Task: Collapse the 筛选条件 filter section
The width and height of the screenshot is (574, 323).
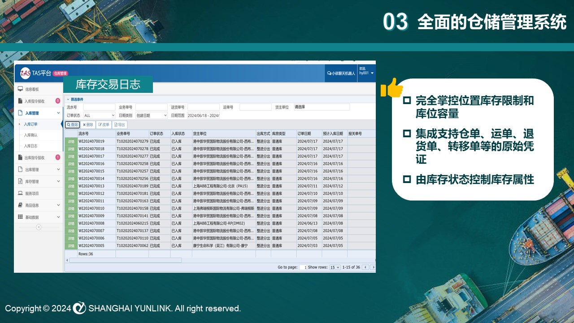Action: click(x=68, y=100)
